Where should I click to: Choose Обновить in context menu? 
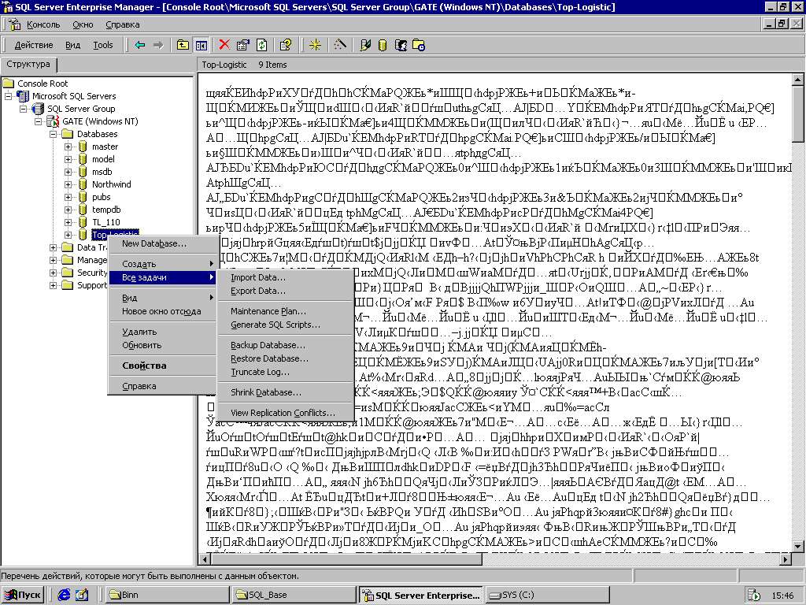coord(162,345)
